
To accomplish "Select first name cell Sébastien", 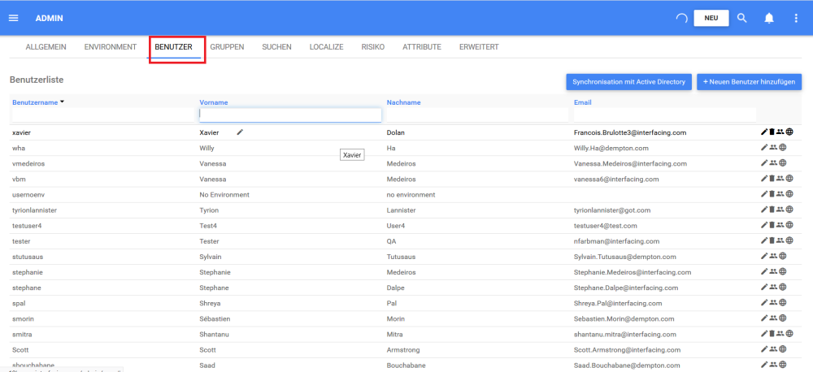I will [215, 318].
